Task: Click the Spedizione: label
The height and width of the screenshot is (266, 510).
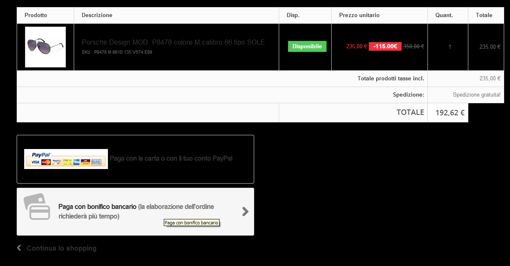Action: click(x=408, y=95)
